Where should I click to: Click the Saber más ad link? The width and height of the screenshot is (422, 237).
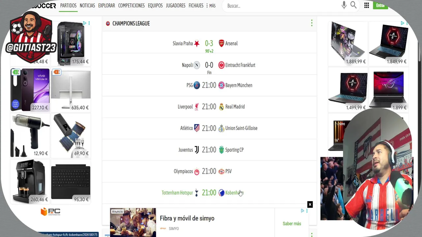[292, 224]
